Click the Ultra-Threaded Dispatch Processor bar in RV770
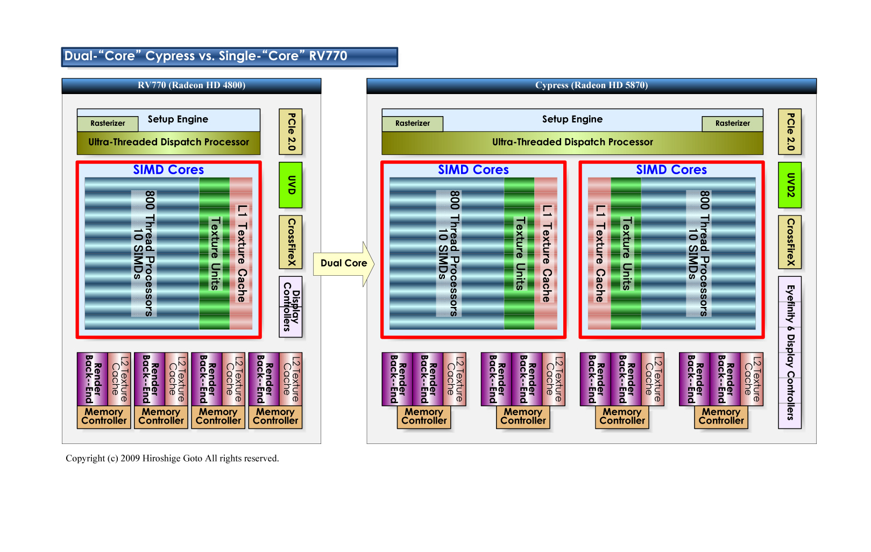This screenshot has width=871, height=552. (x=168, y=143)
